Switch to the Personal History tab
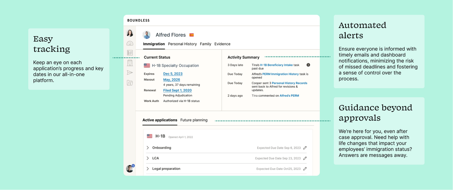This screenshot has width=453, height=190. 182,44
